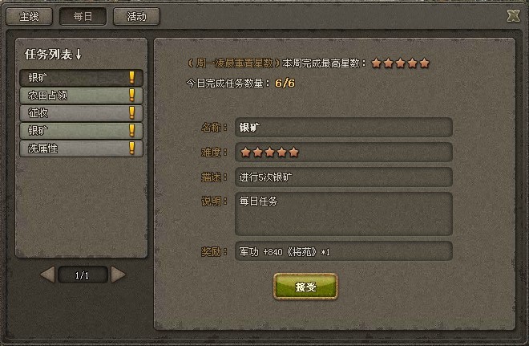Switch to the 主线 tab
This screenshot has width=529, height=346.
(30, 17)
